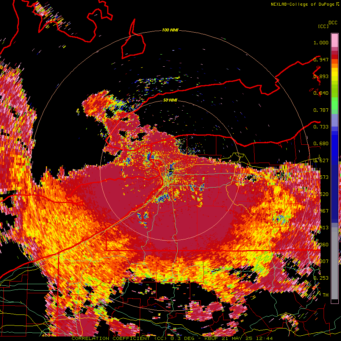Screen dimensions: 341x341
Task: Select the 0.413 legend value
Action: pyautogui.click(x=321, y=228)
